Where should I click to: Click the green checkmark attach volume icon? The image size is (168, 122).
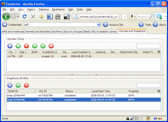pos(43,46)
